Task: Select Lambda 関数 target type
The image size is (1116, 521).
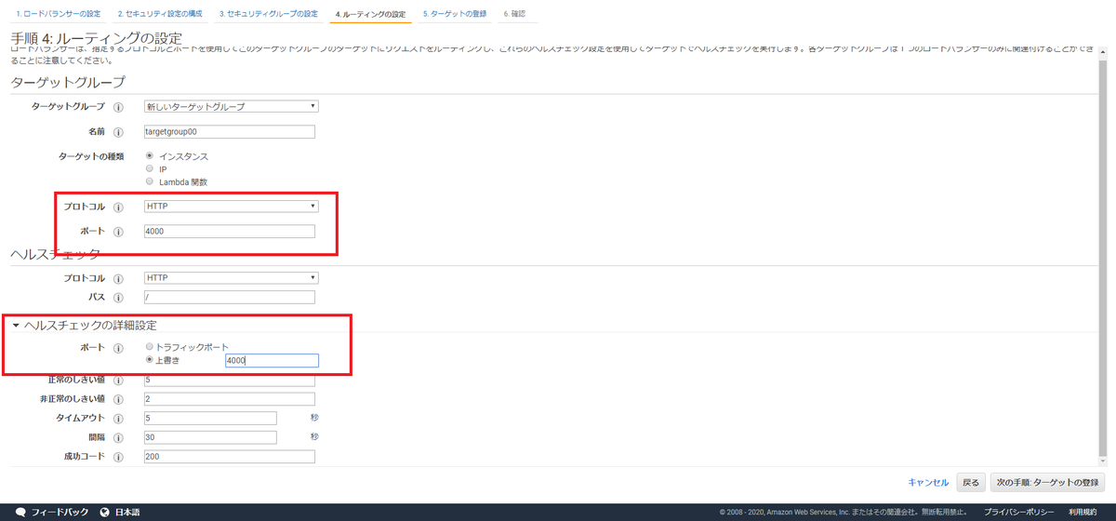Action: click(150, 182)
